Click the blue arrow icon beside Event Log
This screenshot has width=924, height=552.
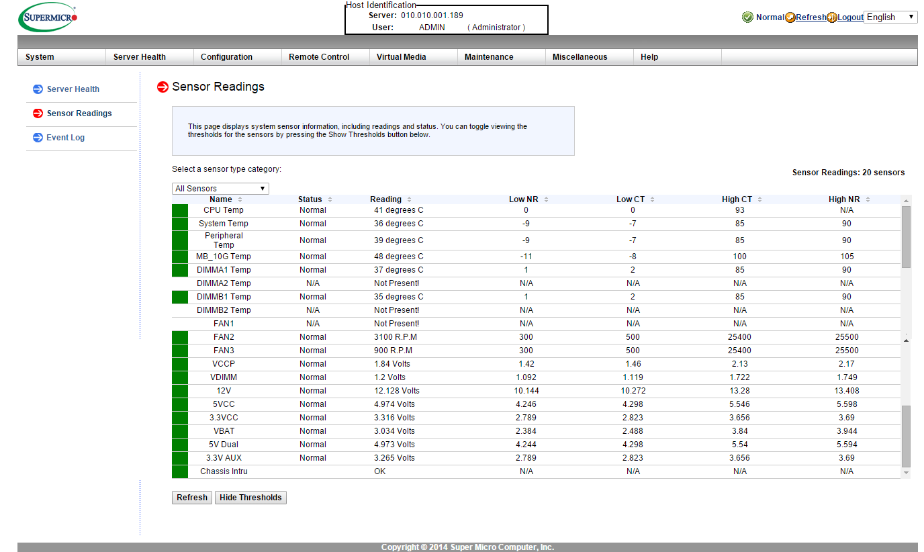coord(38,138)
